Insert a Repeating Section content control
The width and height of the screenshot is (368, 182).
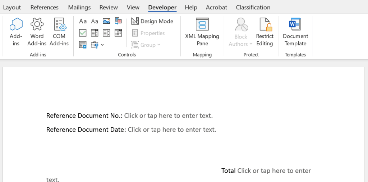click(x=83, y=45)
